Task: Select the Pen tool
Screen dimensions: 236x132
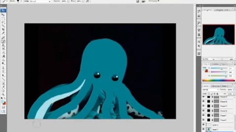Action: pos(3,68)
